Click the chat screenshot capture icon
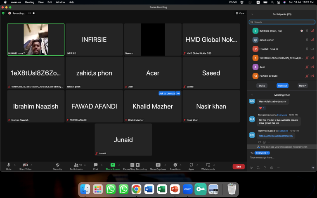Image resolution: width=317 pixels, height=198 pixels. tap(258, 168)
